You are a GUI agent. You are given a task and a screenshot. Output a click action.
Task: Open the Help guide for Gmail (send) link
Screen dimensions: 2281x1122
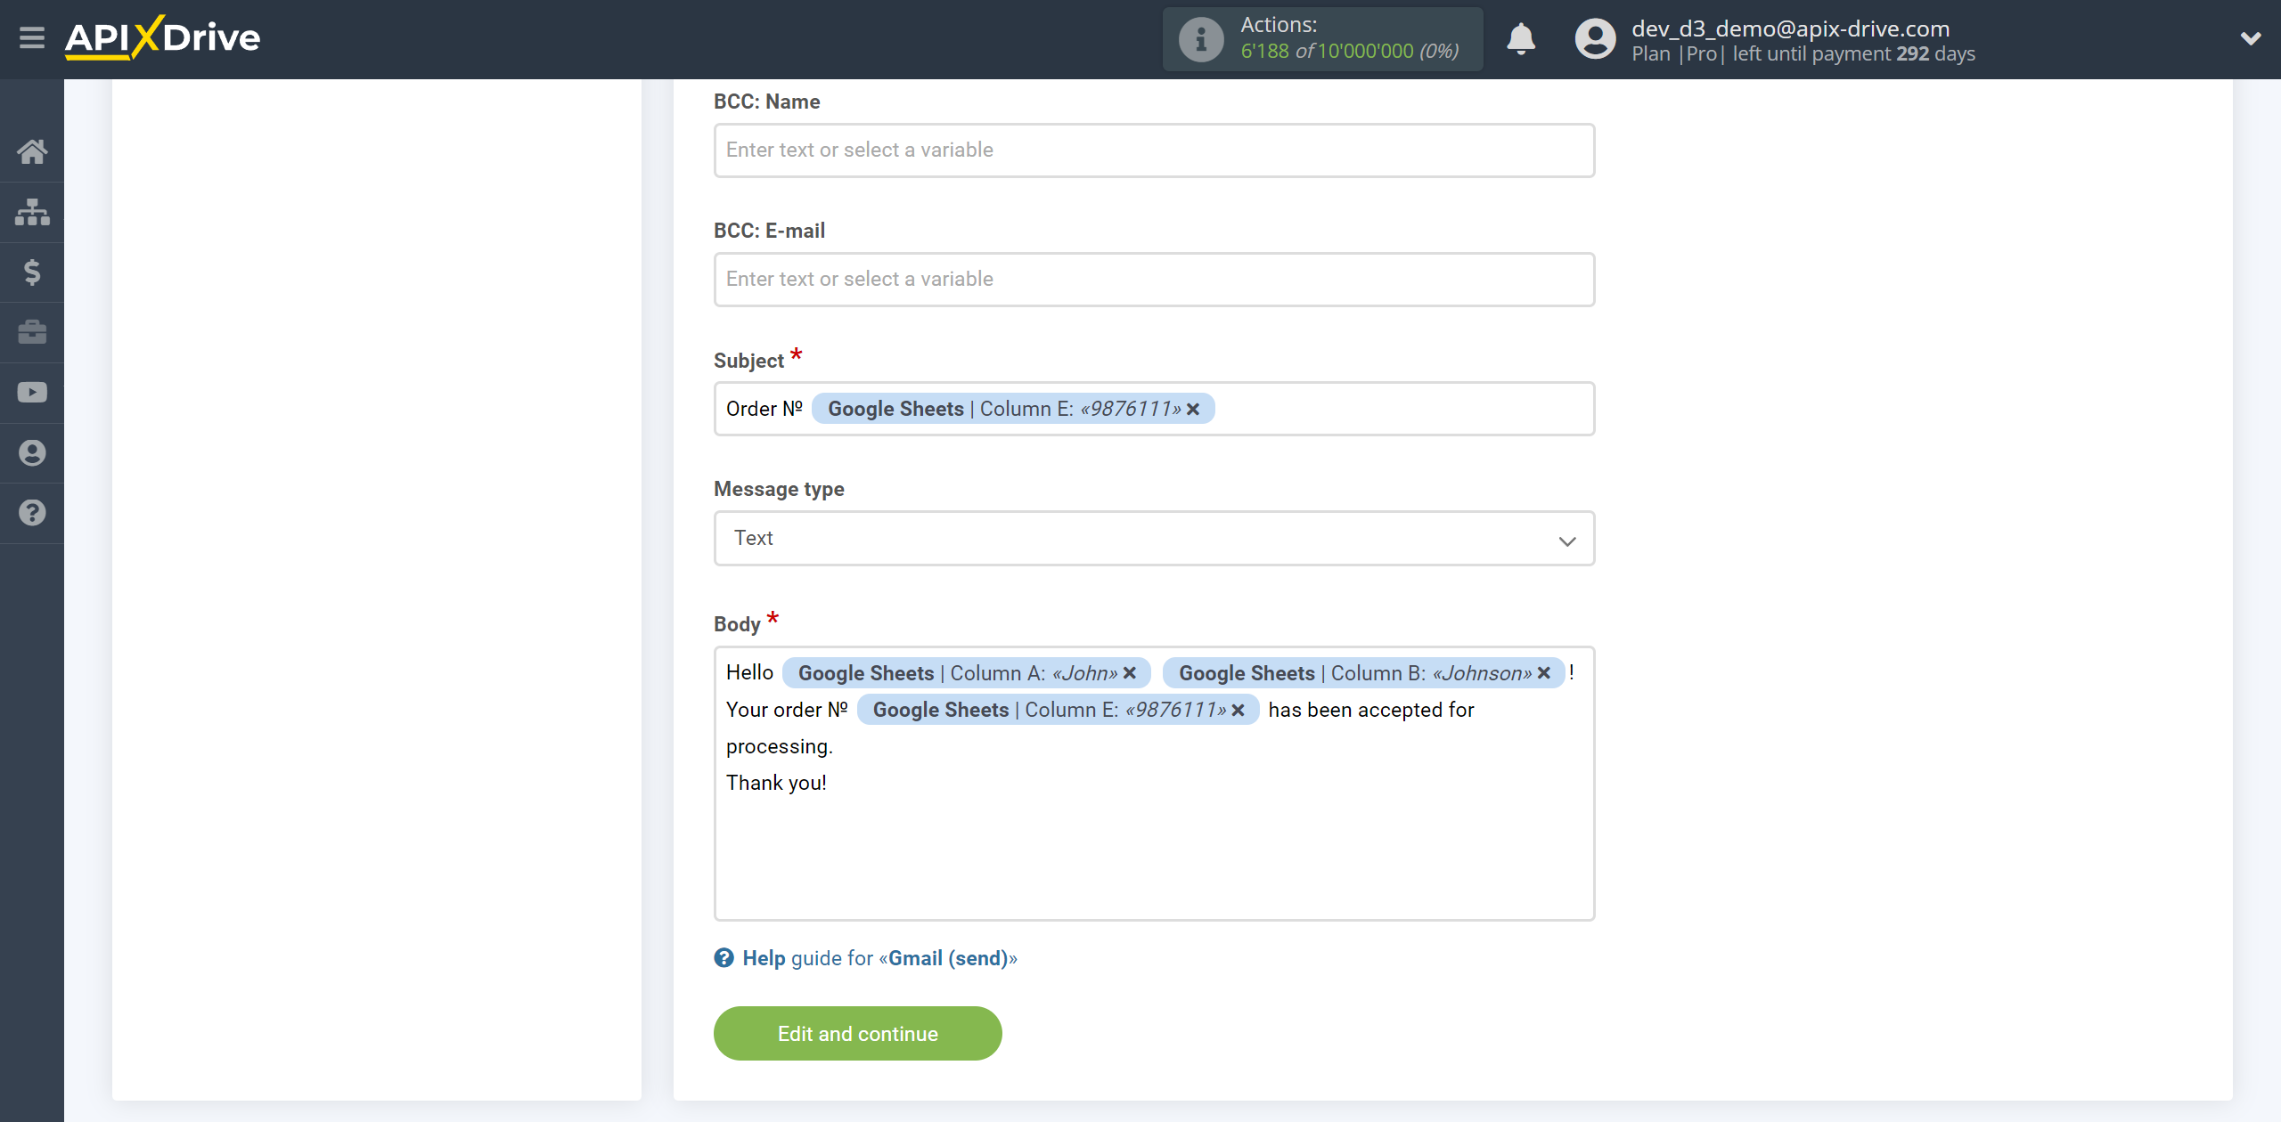pyautogui.click(x=879, y=958)
